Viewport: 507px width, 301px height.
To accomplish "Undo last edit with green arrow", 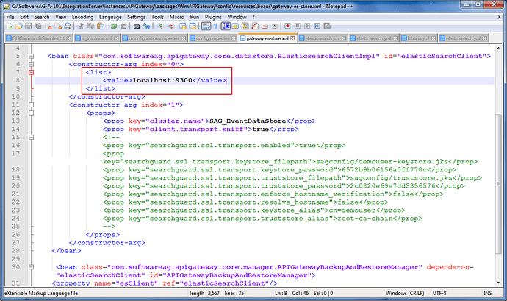I will click(x=113, y=26).
